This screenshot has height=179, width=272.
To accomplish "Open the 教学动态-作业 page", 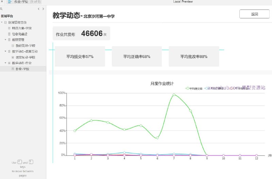I will coord(22,63).
